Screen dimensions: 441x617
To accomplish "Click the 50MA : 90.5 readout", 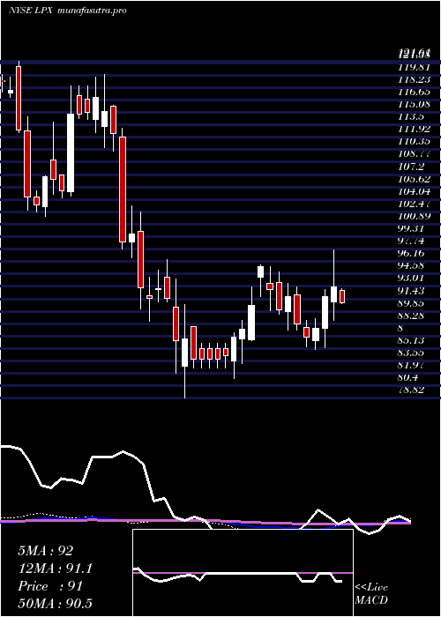I will click(56, 603).
